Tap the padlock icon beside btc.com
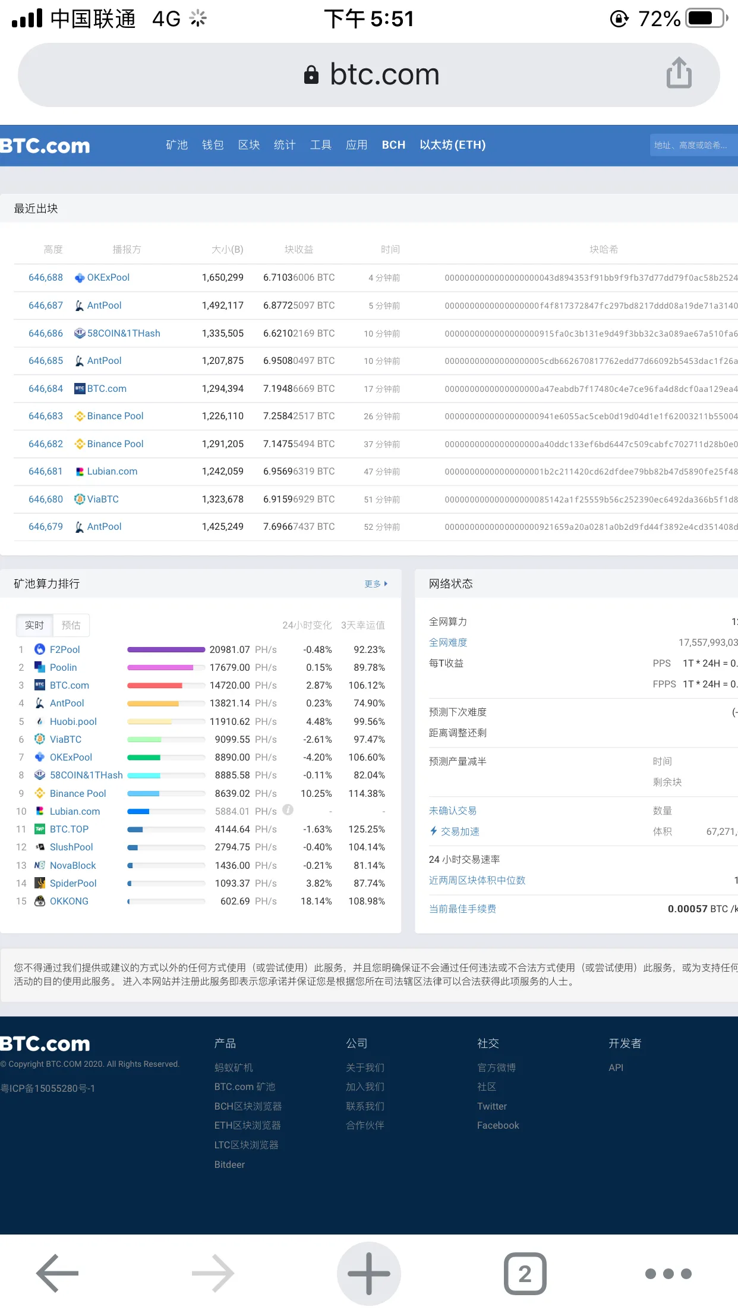This screenshot has width=738, height=1313. pyautogui.click(x=311, y=74)
